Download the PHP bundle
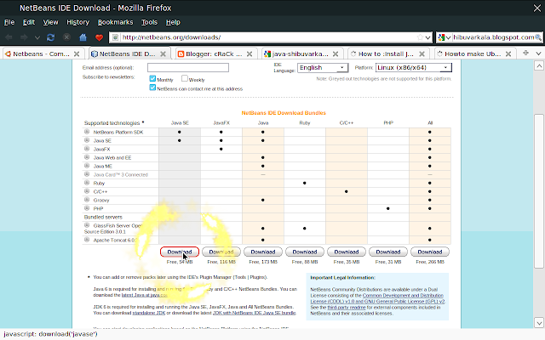The height and width of the screenshot is (340, 545). tap(388, 252)
